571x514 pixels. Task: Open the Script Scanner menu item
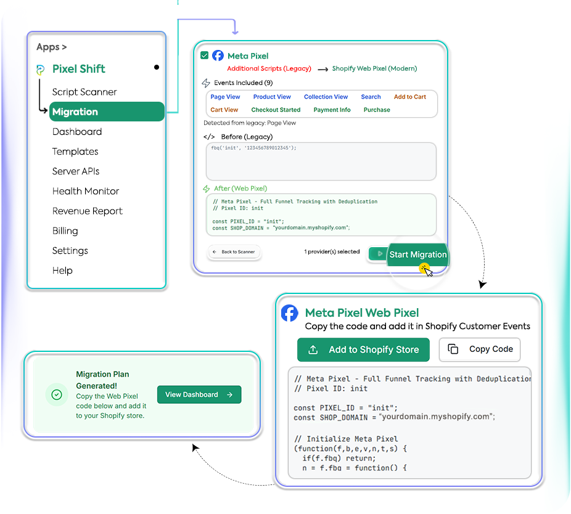coord(84,92)
